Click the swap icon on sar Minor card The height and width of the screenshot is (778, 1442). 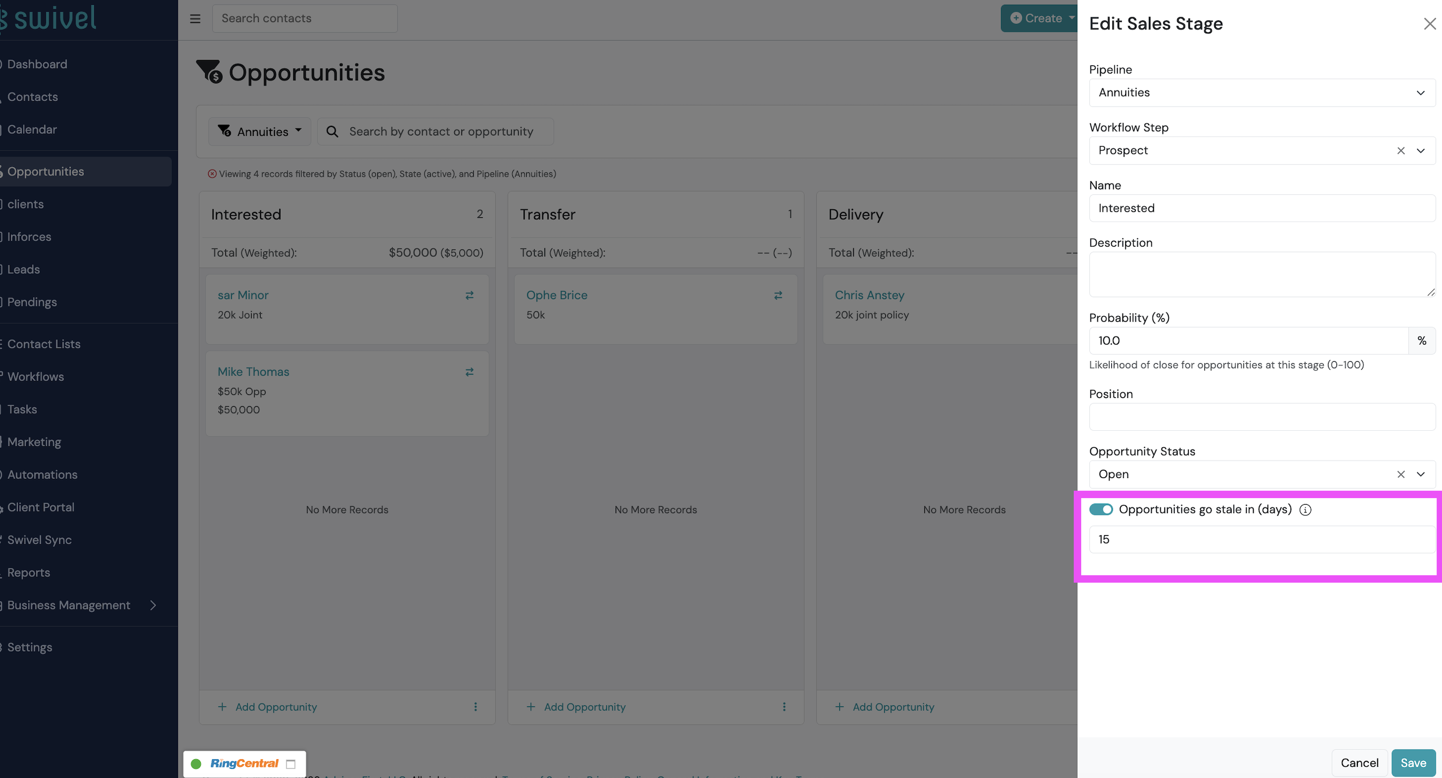tap(469, 295)
